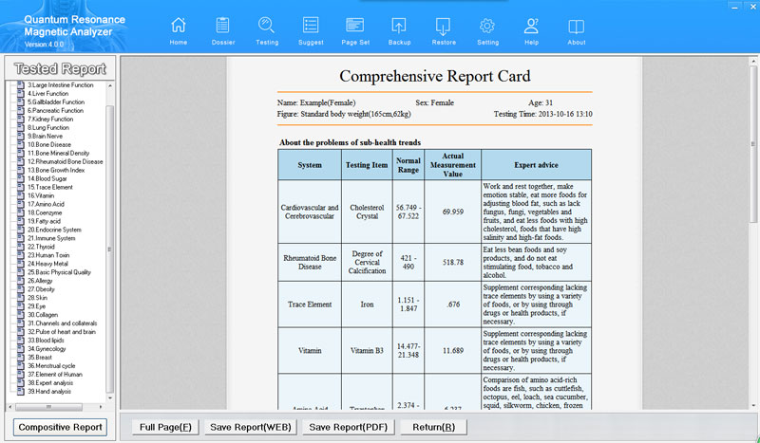This screenshot has width=760, height=443.
Task: Save the report as PDF
Action: click(x=347, y=427)
